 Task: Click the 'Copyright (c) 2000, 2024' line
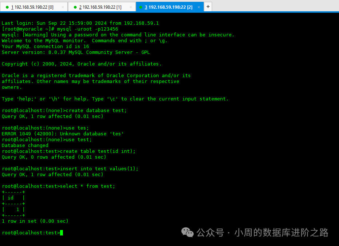click(82, 64)
